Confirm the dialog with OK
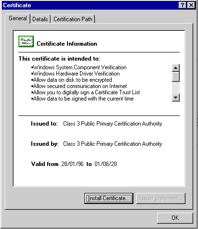 pyautogui.click(x=175, y=218)
